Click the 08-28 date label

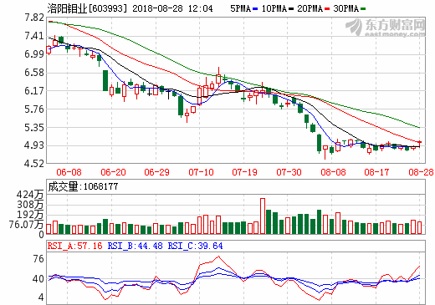coord(421,172)
